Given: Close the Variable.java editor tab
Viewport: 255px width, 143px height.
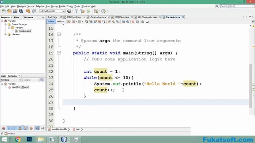Looking at the screenshot, I should pos(183,17).
